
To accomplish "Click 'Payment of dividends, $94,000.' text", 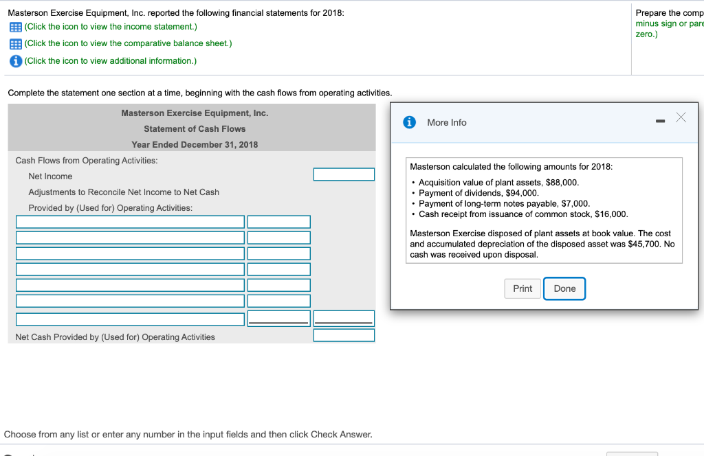I will tap(478, 193).
